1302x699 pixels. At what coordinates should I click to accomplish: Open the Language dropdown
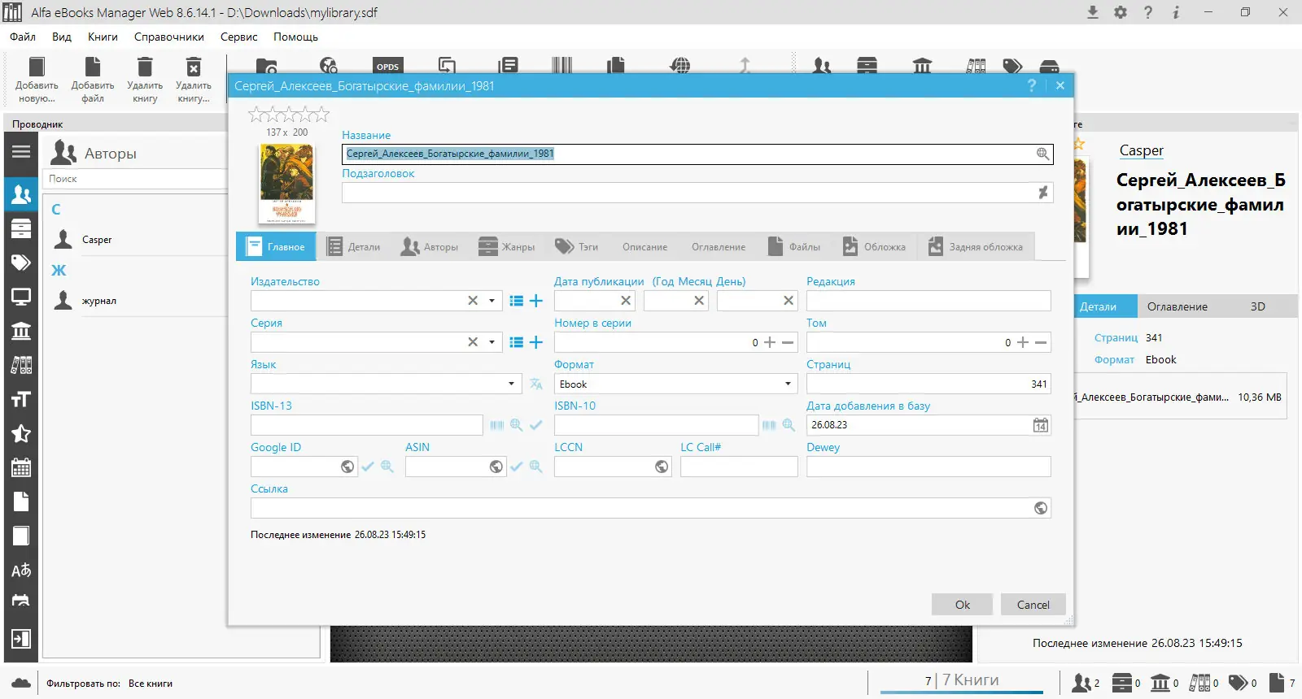click(511, 384)
